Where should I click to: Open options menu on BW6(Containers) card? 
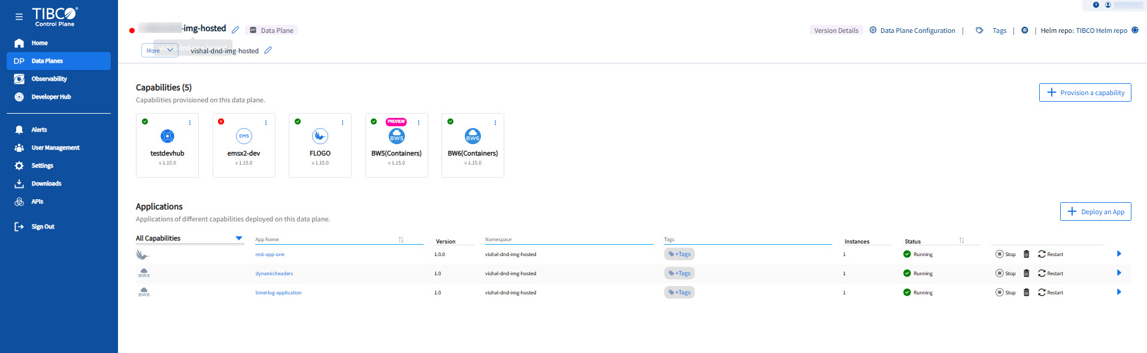coord(495,123)
